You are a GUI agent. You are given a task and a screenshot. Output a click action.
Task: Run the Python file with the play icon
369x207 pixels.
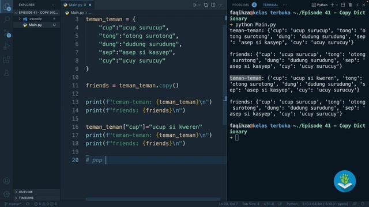pyautogui.click(x=195, y=5)
